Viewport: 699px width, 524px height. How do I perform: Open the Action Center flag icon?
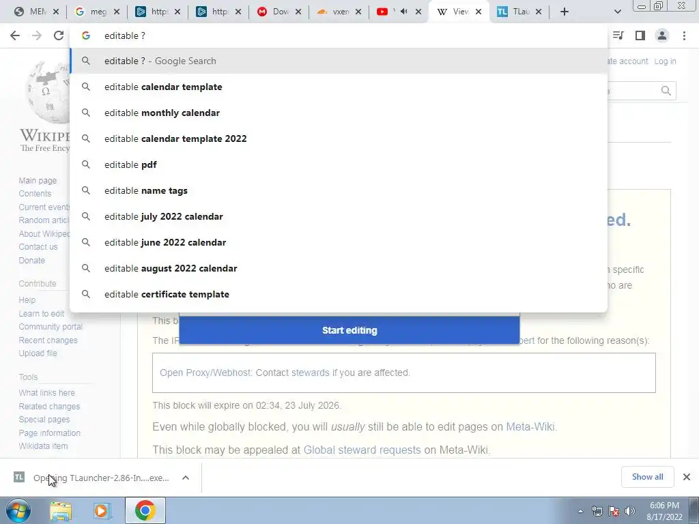(x=614, y=511)
